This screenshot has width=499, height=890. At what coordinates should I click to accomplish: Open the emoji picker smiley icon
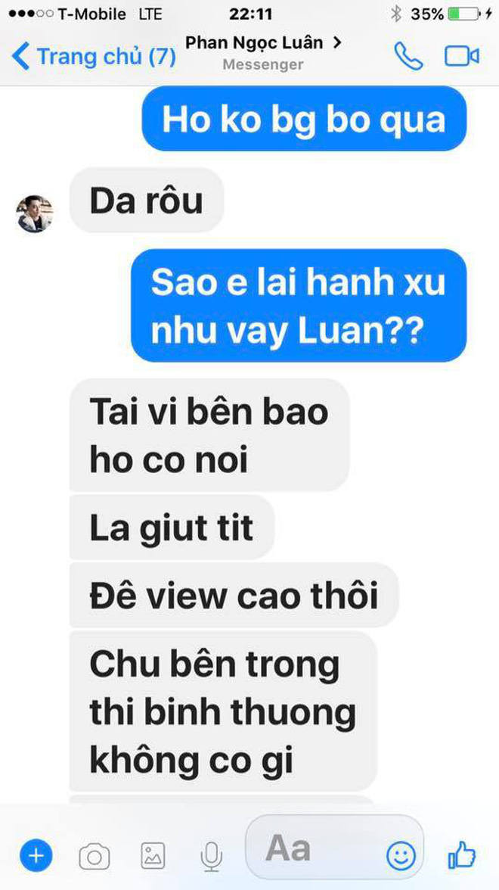click(x=401, y=855)
